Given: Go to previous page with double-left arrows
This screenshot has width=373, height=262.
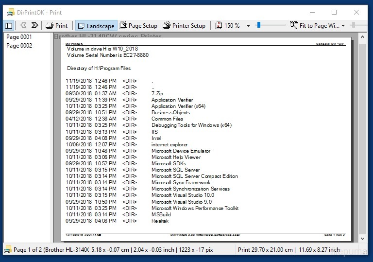Looking at the screenshot, I should click(x=23, y=26).
